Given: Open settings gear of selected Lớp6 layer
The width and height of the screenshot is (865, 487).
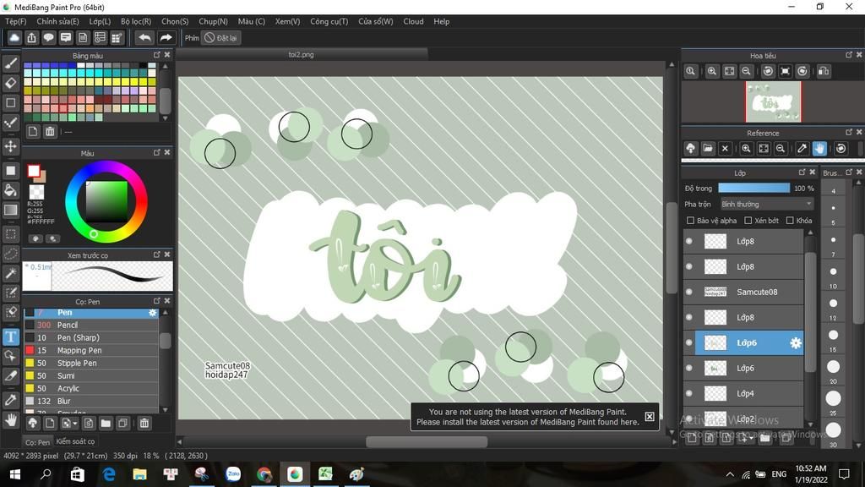Looking at the screenshot, I should point(795,343).
